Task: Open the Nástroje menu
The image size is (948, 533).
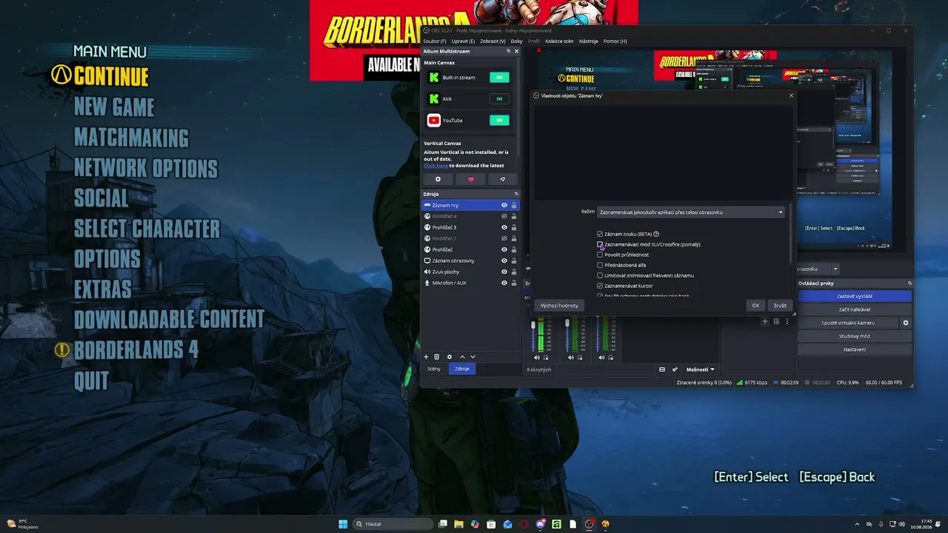Action: 588,41
